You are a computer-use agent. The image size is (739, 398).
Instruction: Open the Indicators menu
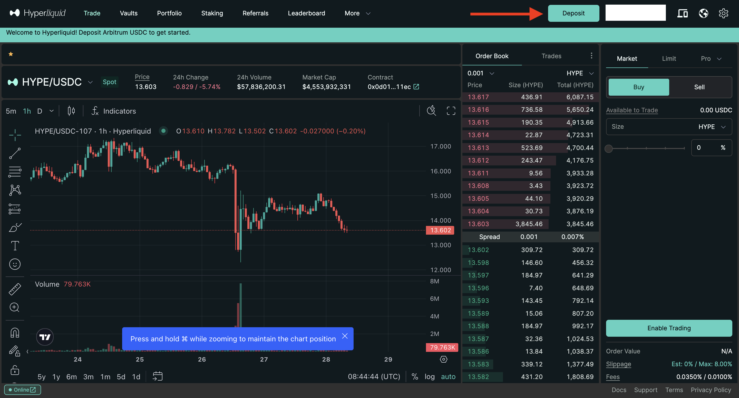click(114, 111)
